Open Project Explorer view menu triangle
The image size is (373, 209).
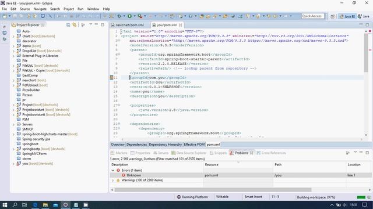(91, 24)
